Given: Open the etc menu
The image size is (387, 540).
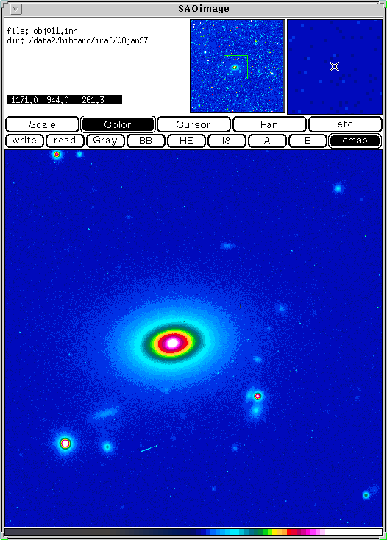Looking at the screenshot, I should [x=345, y=124].
